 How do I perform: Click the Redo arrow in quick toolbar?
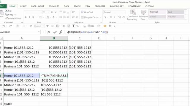(11, 26)
